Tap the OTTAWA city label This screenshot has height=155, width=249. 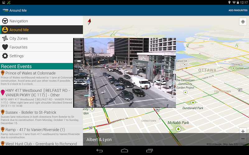pos(207,70)
